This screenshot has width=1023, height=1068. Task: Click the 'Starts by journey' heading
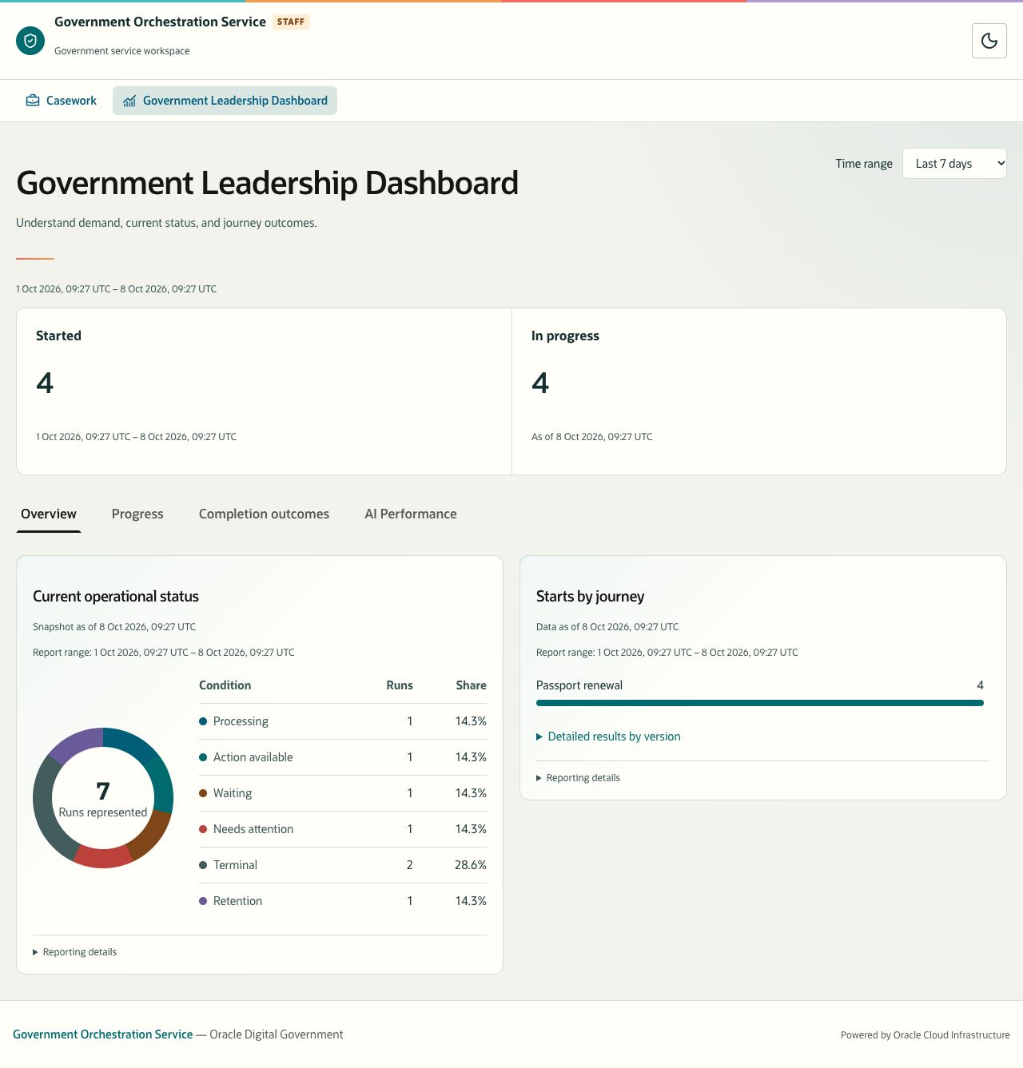[x=590, y=597]
